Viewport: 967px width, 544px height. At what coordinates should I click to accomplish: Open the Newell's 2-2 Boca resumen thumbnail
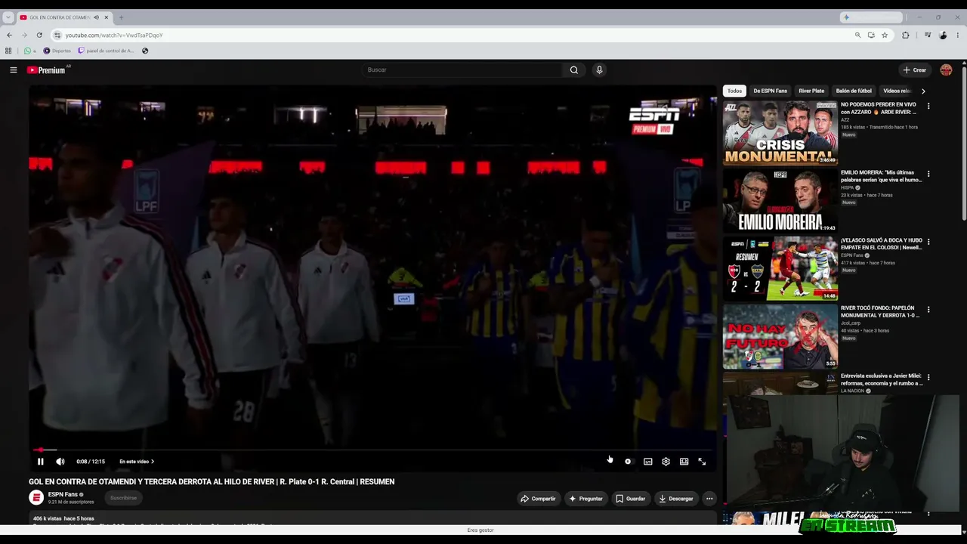pyautogui.click(x=780, y=269)
